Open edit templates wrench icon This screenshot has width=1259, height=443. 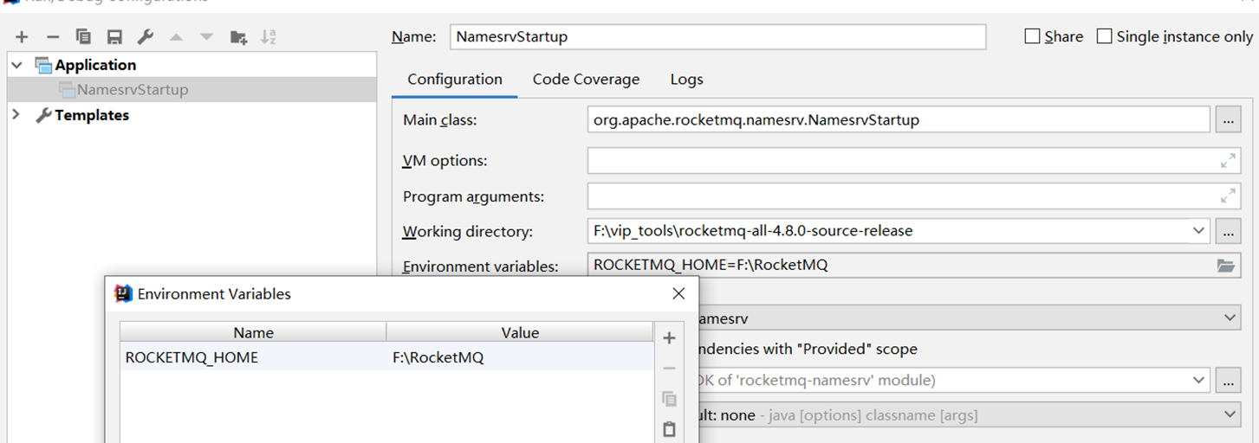coord(146,37)
